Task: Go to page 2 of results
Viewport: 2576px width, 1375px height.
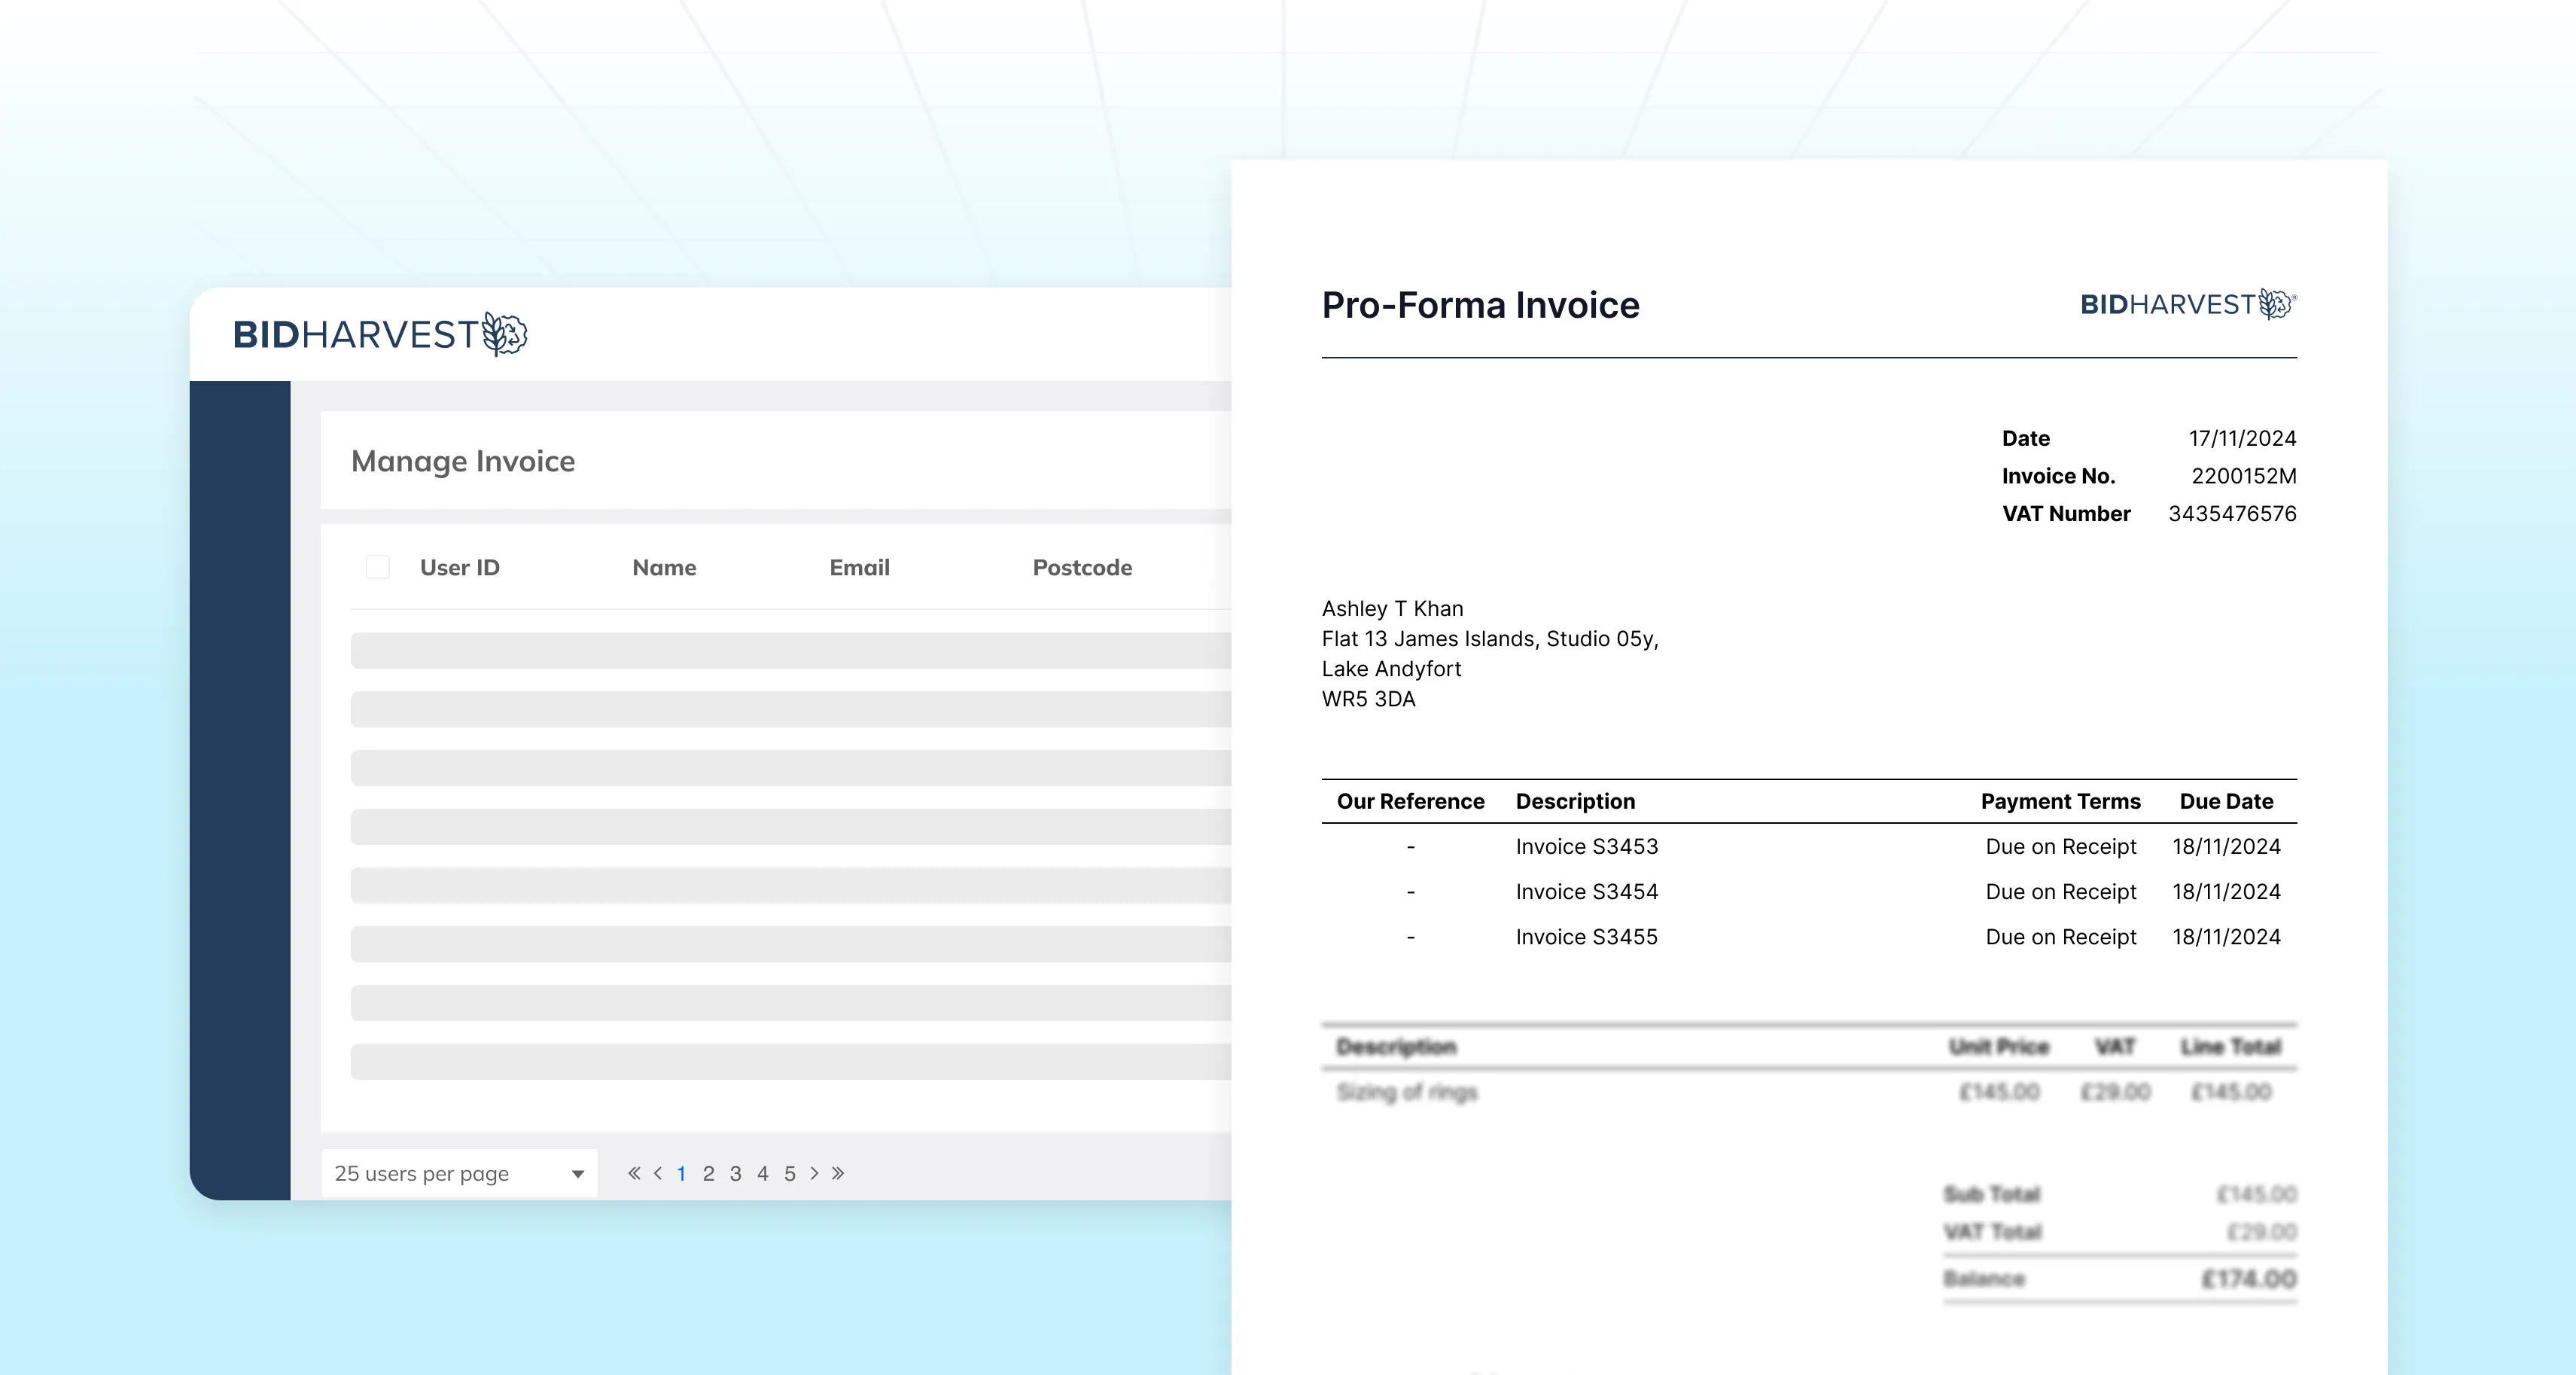Action: [x=708, y=1173]
